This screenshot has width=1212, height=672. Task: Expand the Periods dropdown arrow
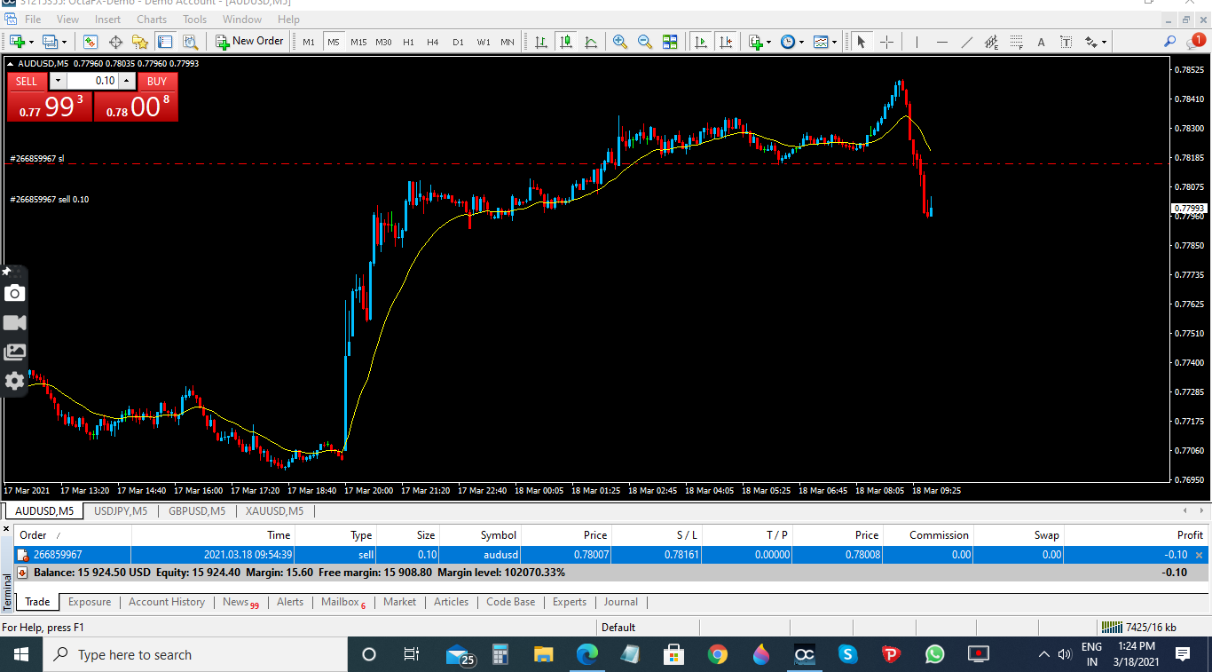tap(801, 42)
